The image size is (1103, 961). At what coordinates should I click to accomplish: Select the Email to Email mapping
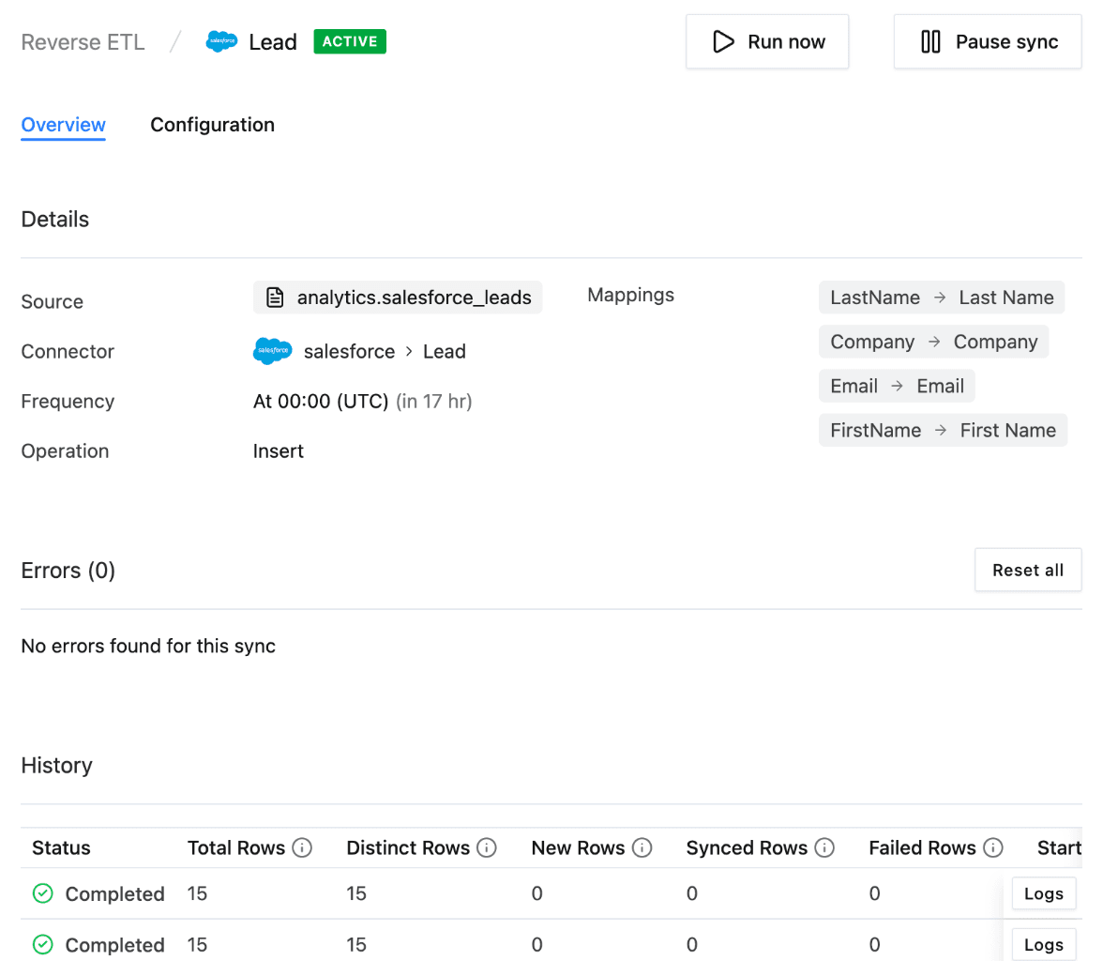(897, 386)
